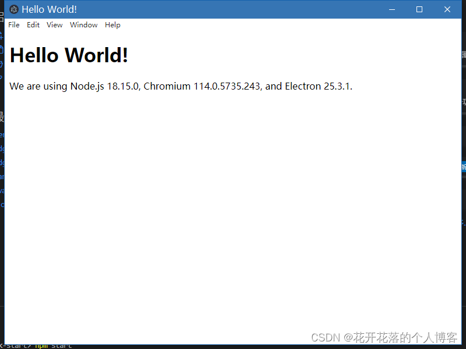Click the 'Hello World!' page heading

[x=69, y=55]
